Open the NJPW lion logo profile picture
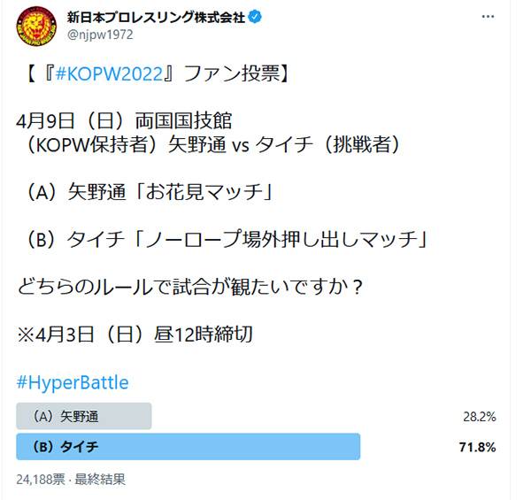 point(36,27)
